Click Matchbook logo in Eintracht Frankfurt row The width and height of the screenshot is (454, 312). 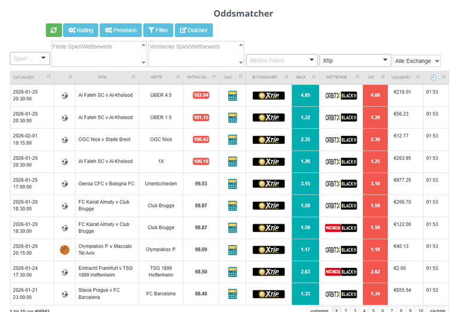340,271
